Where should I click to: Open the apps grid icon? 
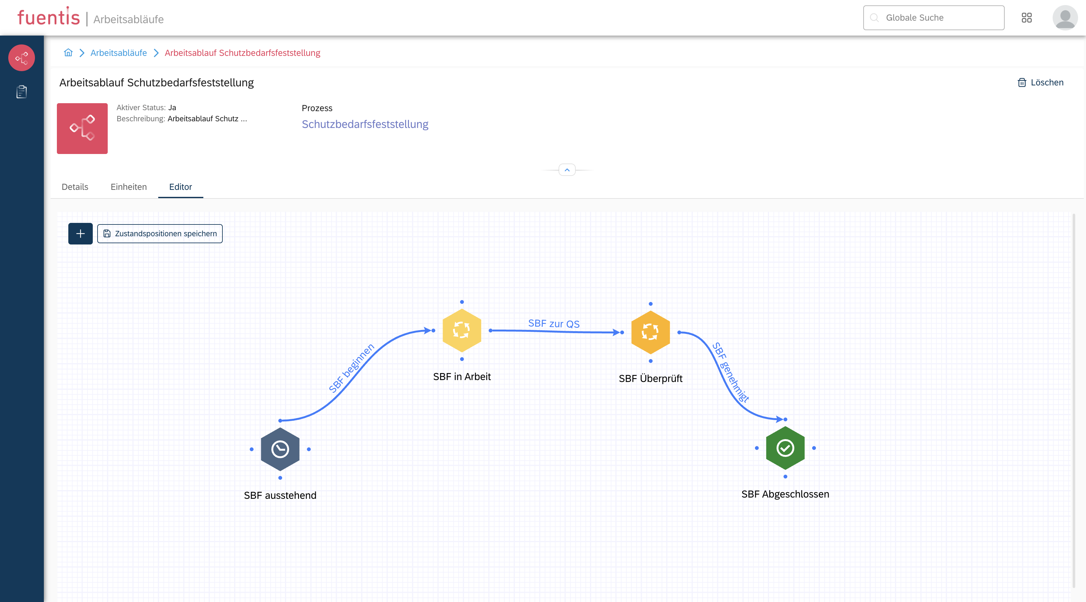tap(1027, 18)
